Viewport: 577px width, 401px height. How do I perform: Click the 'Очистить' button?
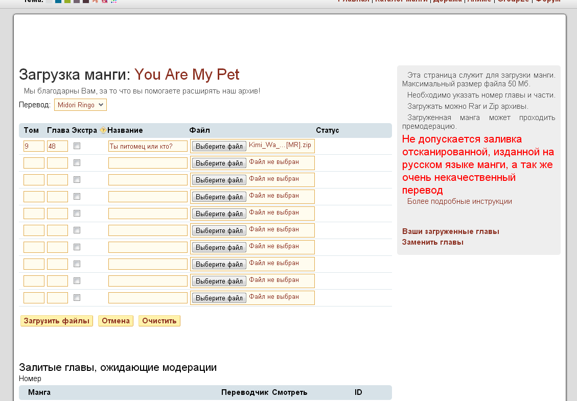[x=159, y=321]
